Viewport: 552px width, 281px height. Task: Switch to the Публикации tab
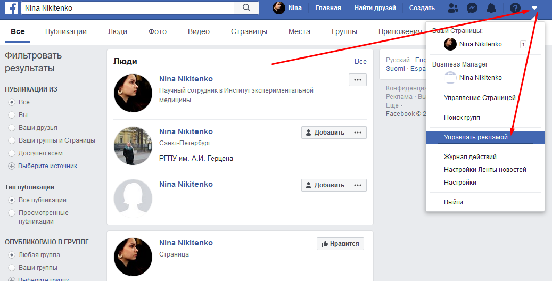tap(66, 31)
